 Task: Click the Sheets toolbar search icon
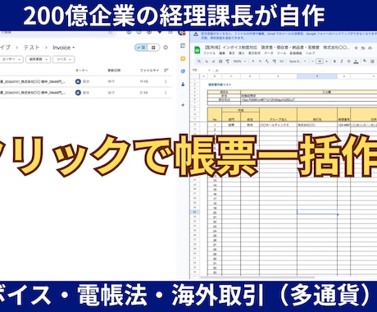click(x=199, y=62)
